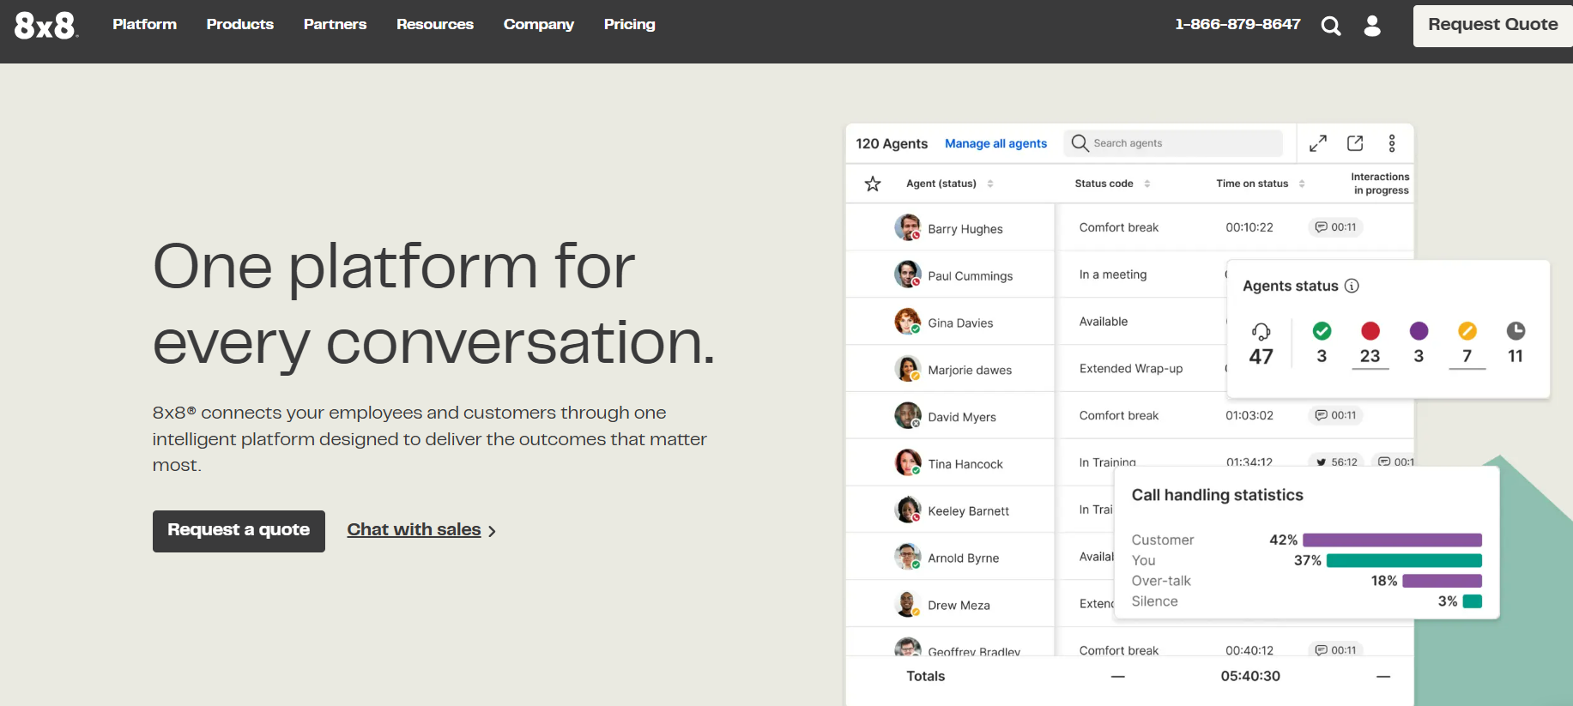Call the 1-866-879-8647 phone link

[1237, 24]
